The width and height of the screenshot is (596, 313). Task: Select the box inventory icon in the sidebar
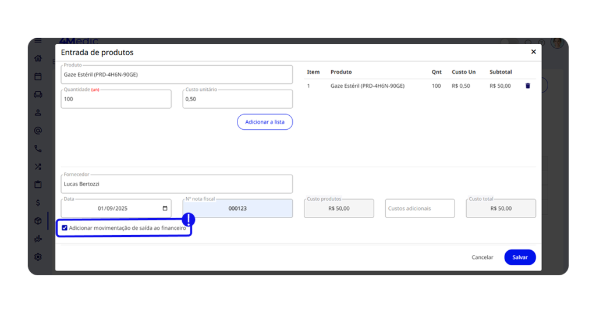(38, 220)
